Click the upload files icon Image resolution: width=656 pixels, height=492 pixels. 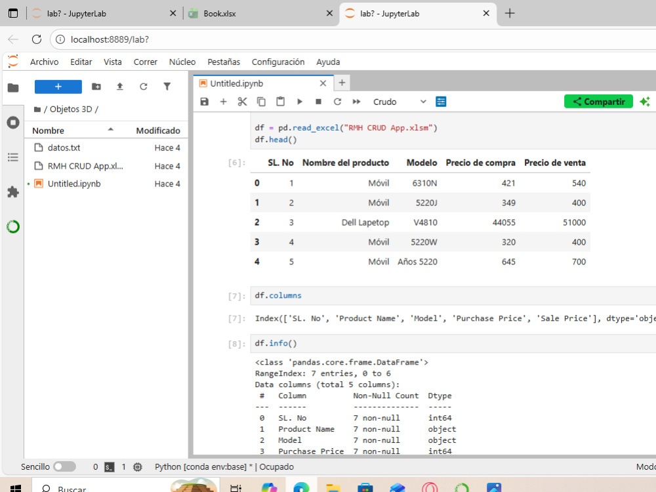(x=119, y=87)
